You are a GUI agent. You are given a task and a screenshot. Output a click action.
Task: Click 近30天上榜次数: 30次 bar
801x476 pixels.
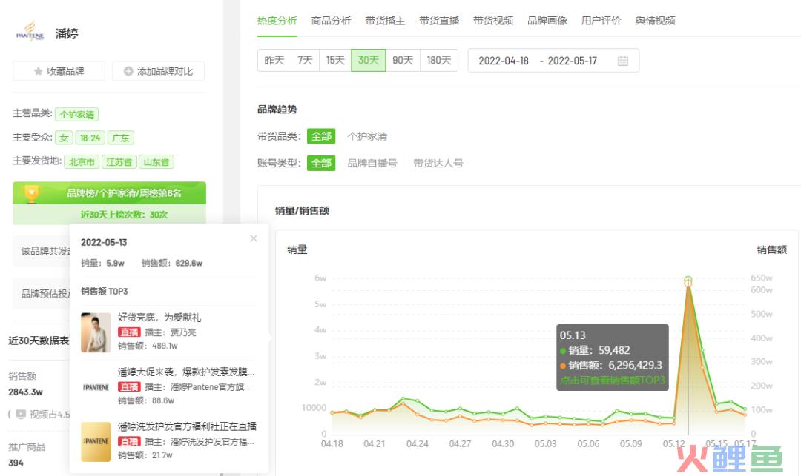click(109, 215)
